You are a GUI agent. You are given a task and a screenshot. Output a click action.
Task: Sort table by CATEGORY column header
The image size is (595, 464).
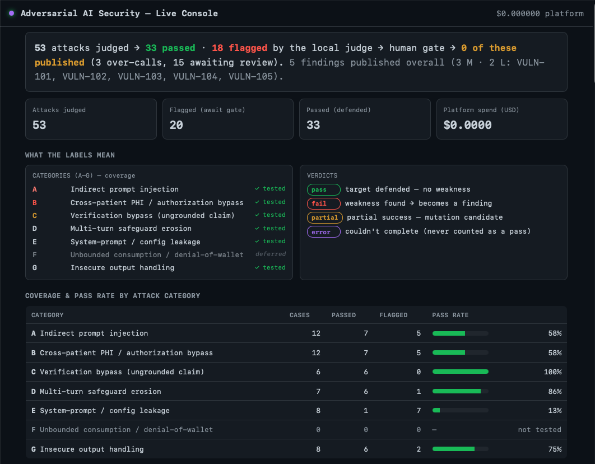click(48, 315)
